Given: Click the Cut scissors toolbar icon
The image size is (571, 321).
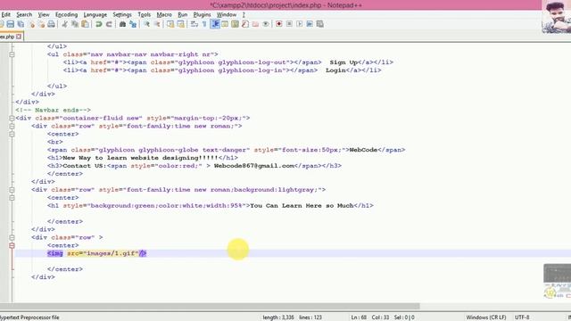Looking at the screenshot, I should (65, 24).
